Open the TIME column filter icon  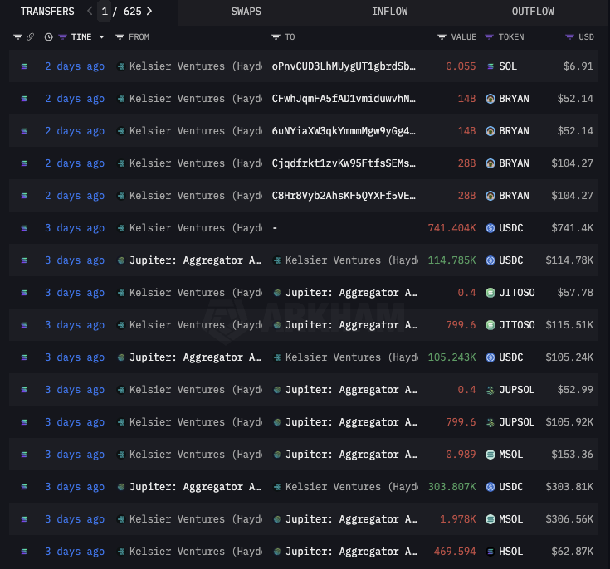pyautogui.click(x=62, y=37)
